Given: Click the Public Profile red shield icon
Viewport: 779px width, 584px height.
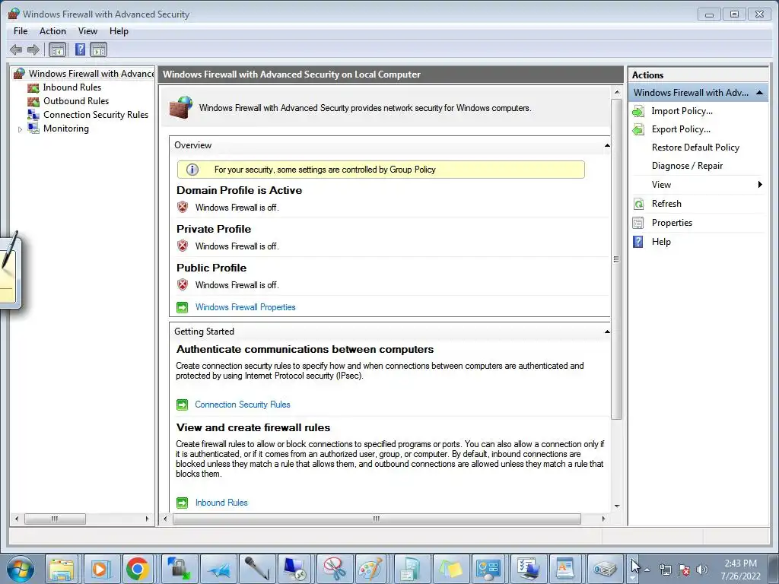Looking at the screenshot, I should [x=183, y=284].
